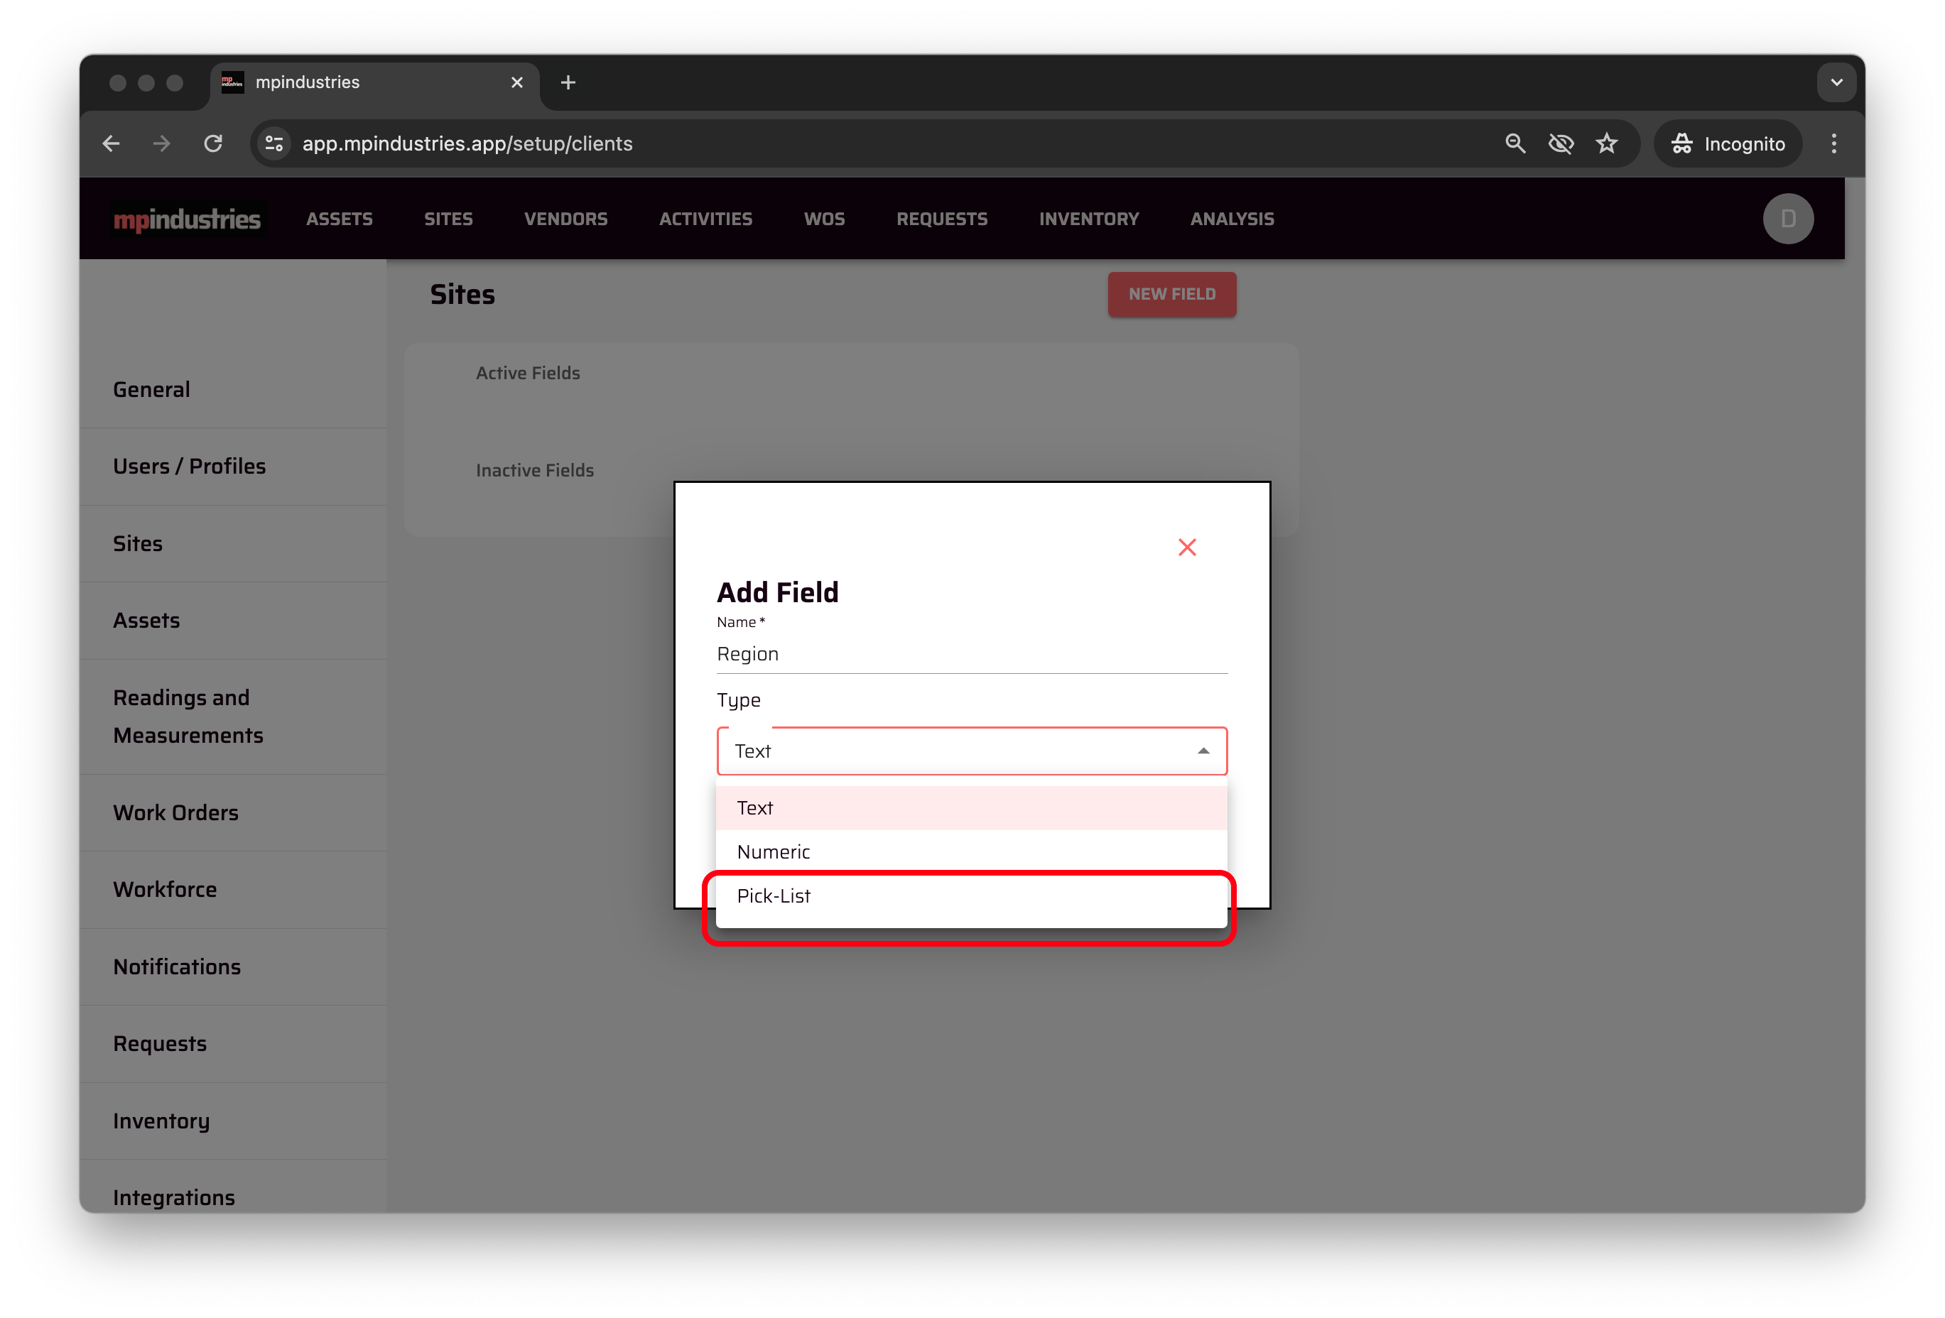Viewport: 1945px width, 1318px height.
Task: Click the user avatar D icon
Action: 1788,219
